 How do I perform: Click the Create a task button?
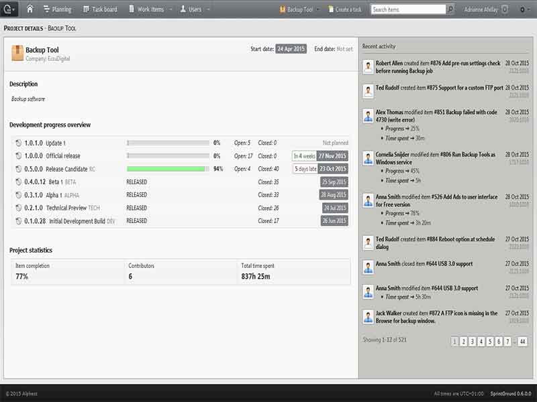coord(345,9)
